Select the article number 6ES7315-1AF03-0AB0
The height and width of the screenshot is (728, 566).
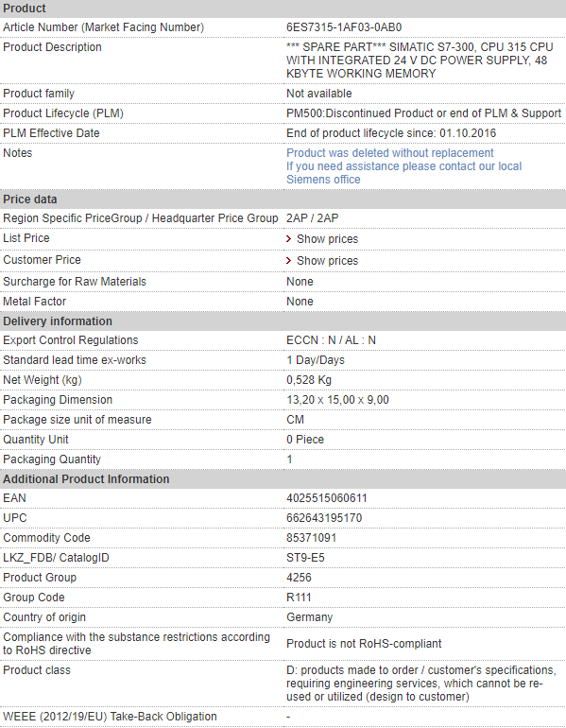pos(344,27)
